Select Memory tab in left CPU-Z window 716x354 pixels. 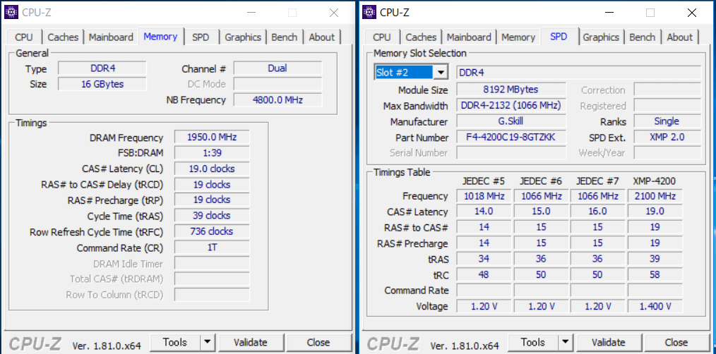point(160,37)
